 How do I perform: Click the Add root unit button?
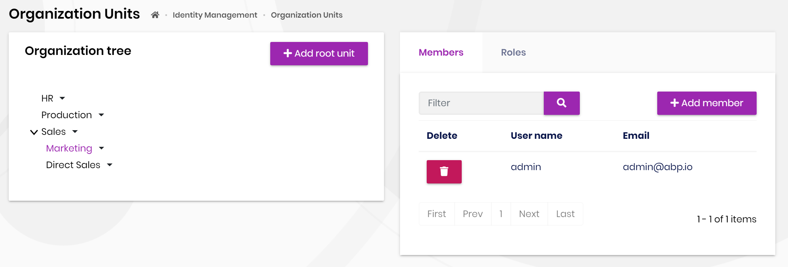(319, 54)
